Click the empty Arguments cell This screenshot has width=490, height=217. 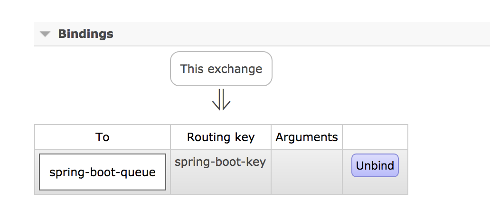tap(307, 172)
